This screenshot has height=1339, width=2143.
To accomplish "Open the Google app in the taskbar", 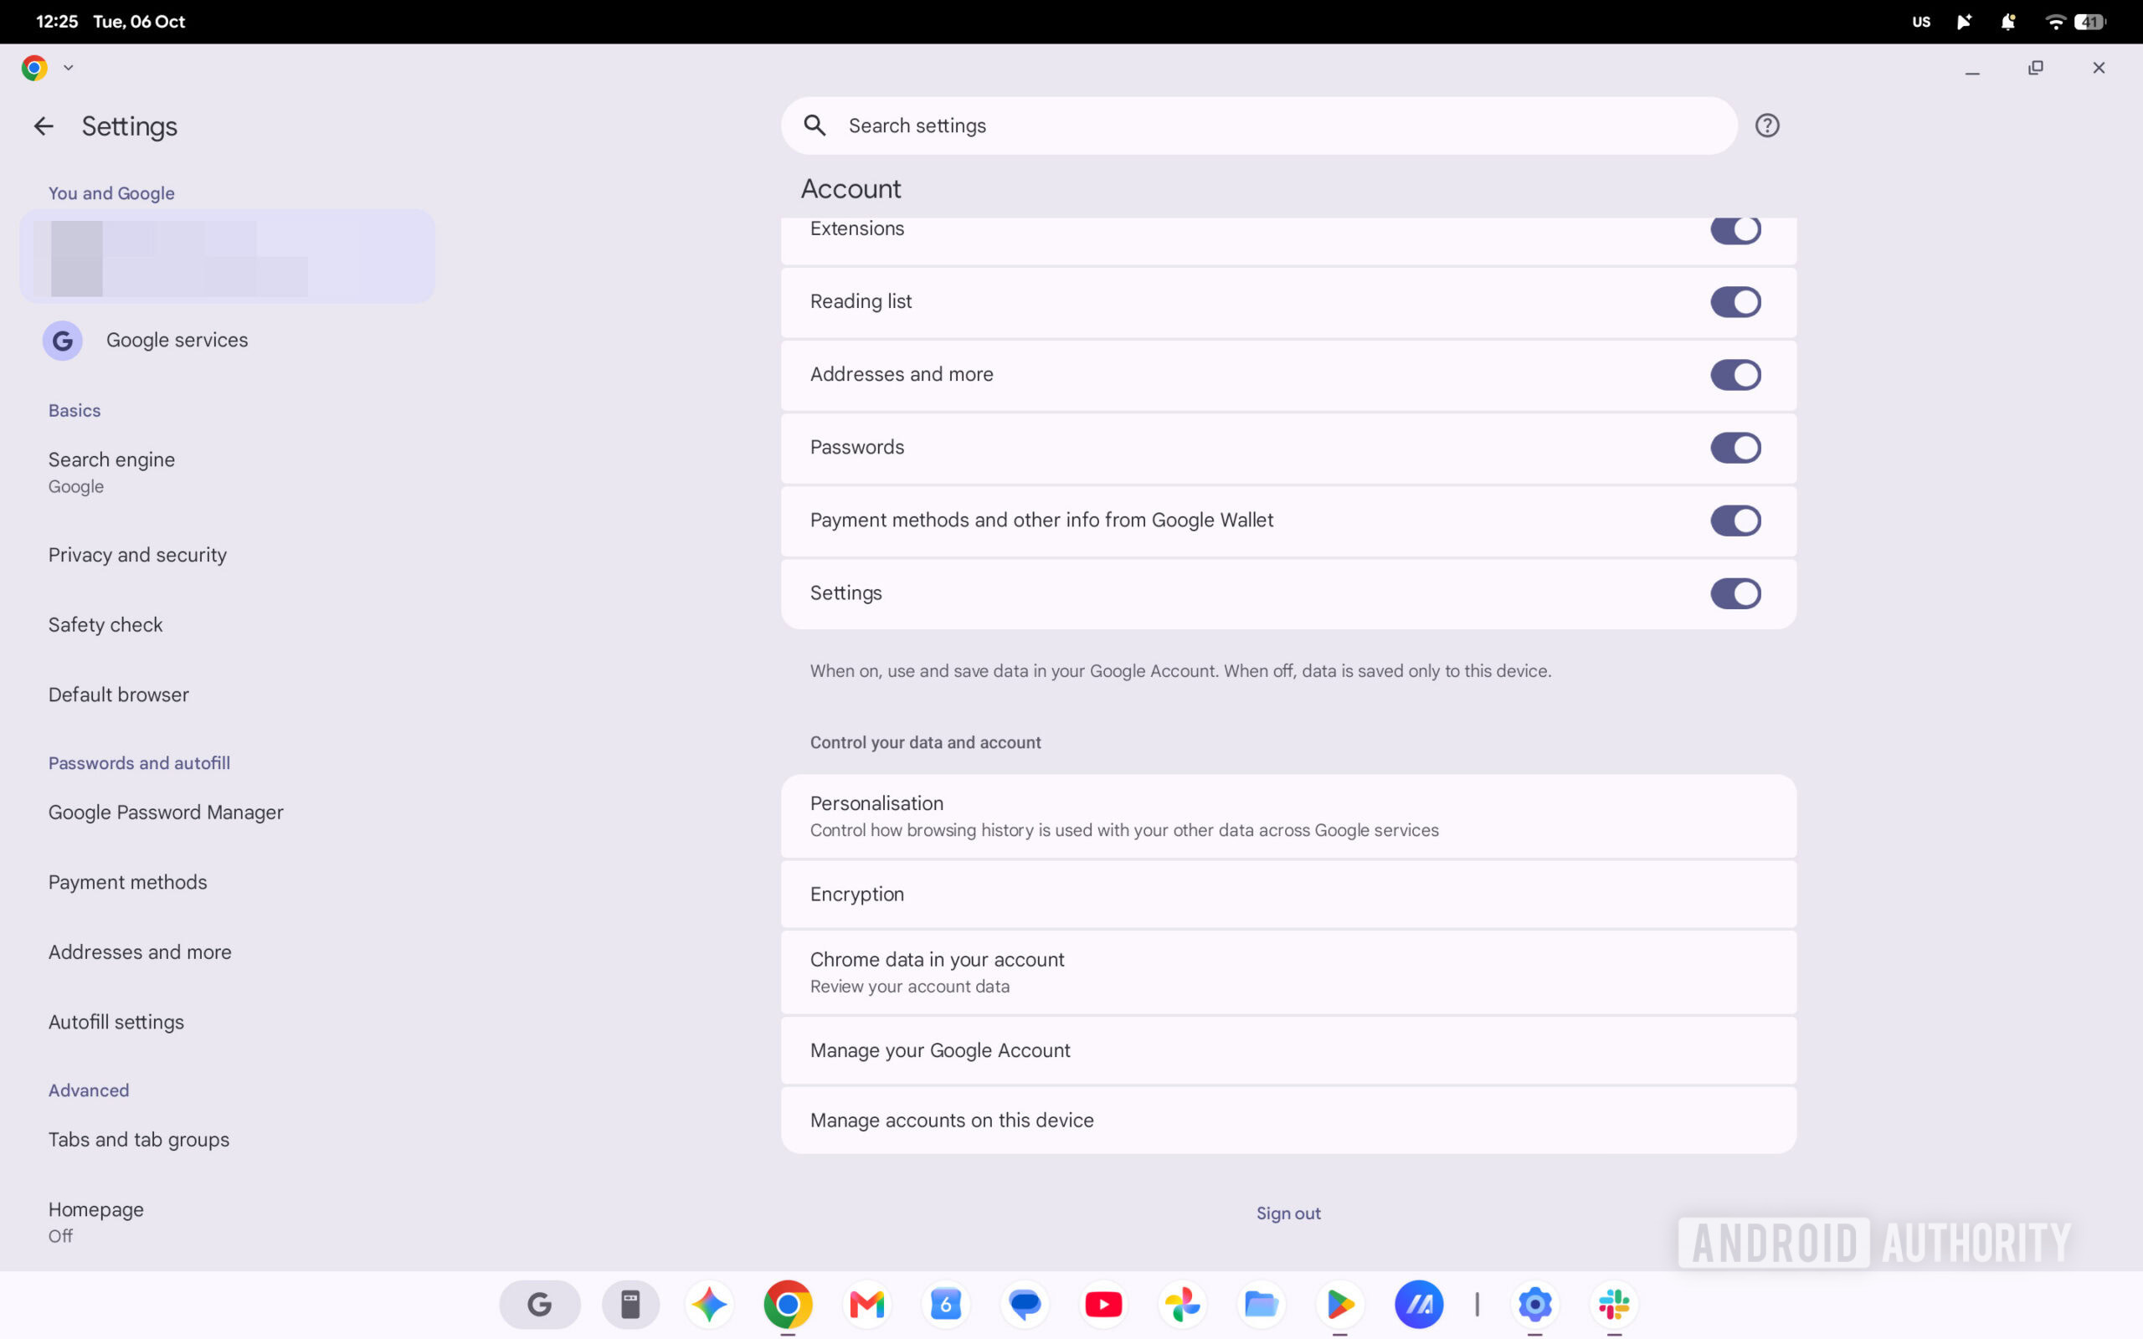I will point(539,1304).
